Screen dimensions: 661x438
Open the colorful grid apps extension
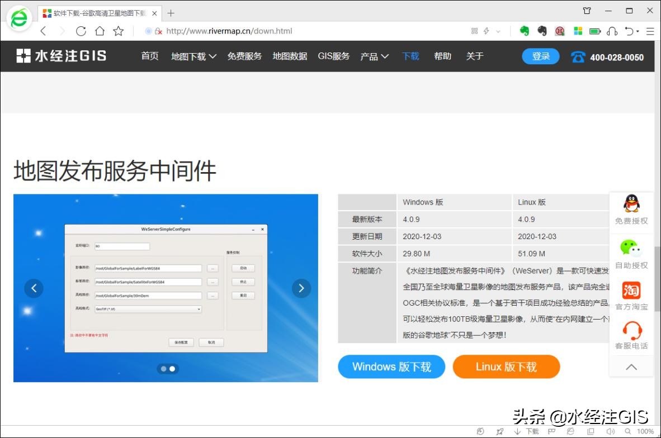click(578, 31)
